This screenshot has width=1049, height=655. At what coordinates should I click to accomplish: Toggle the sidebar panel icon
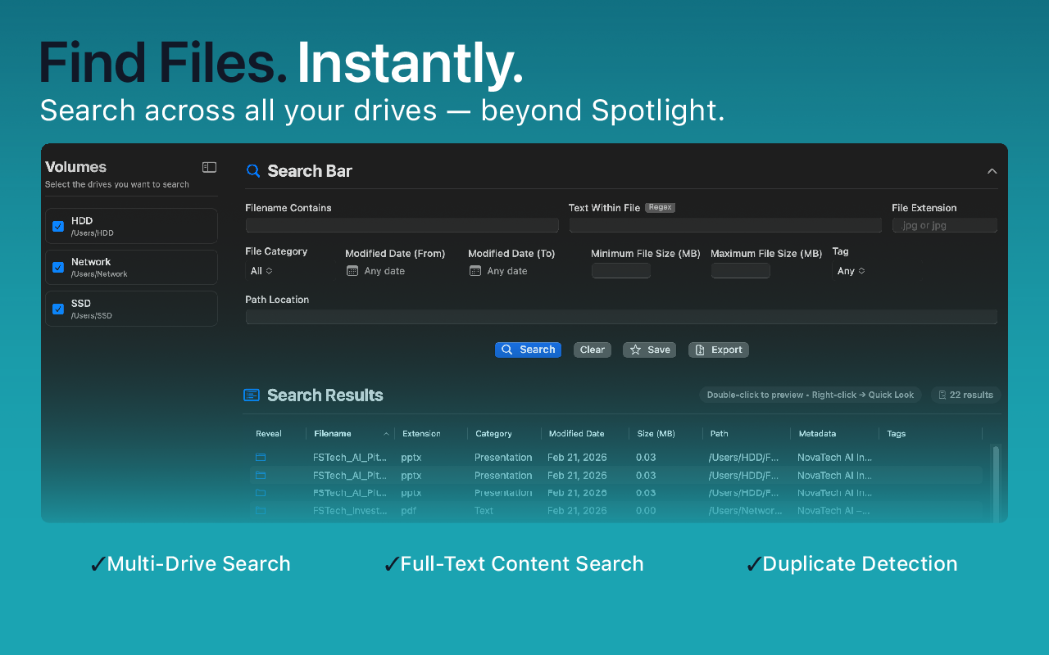[210, 167]
